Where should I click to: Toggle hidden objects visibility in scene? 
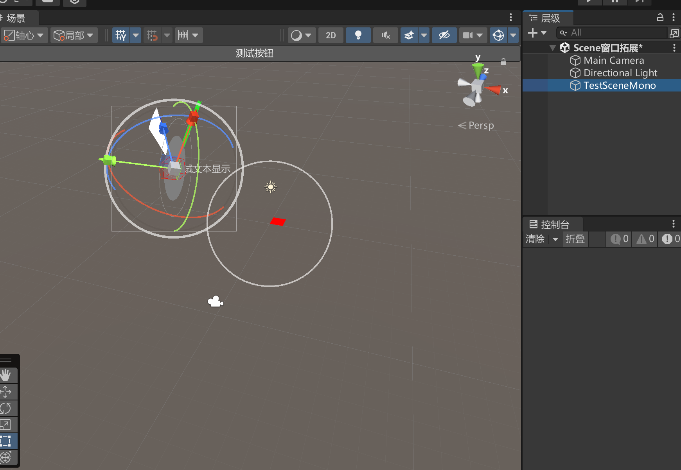[x=444, y=36]
